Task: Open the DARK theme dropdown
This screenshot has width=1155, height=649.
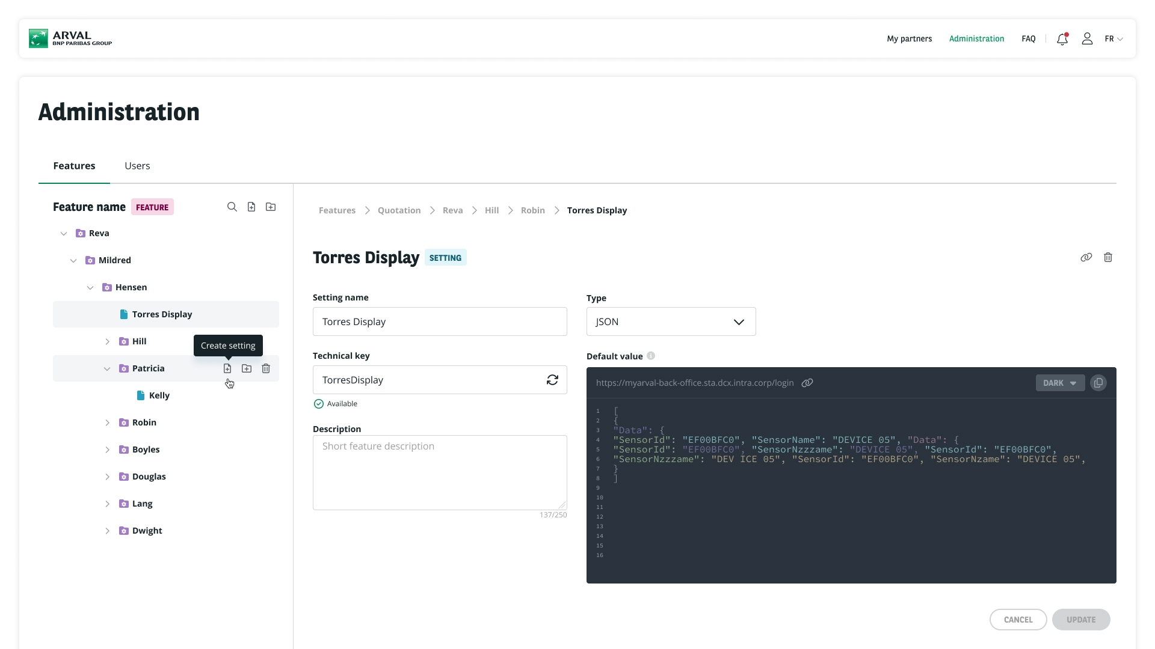Action: [1060, 383]
